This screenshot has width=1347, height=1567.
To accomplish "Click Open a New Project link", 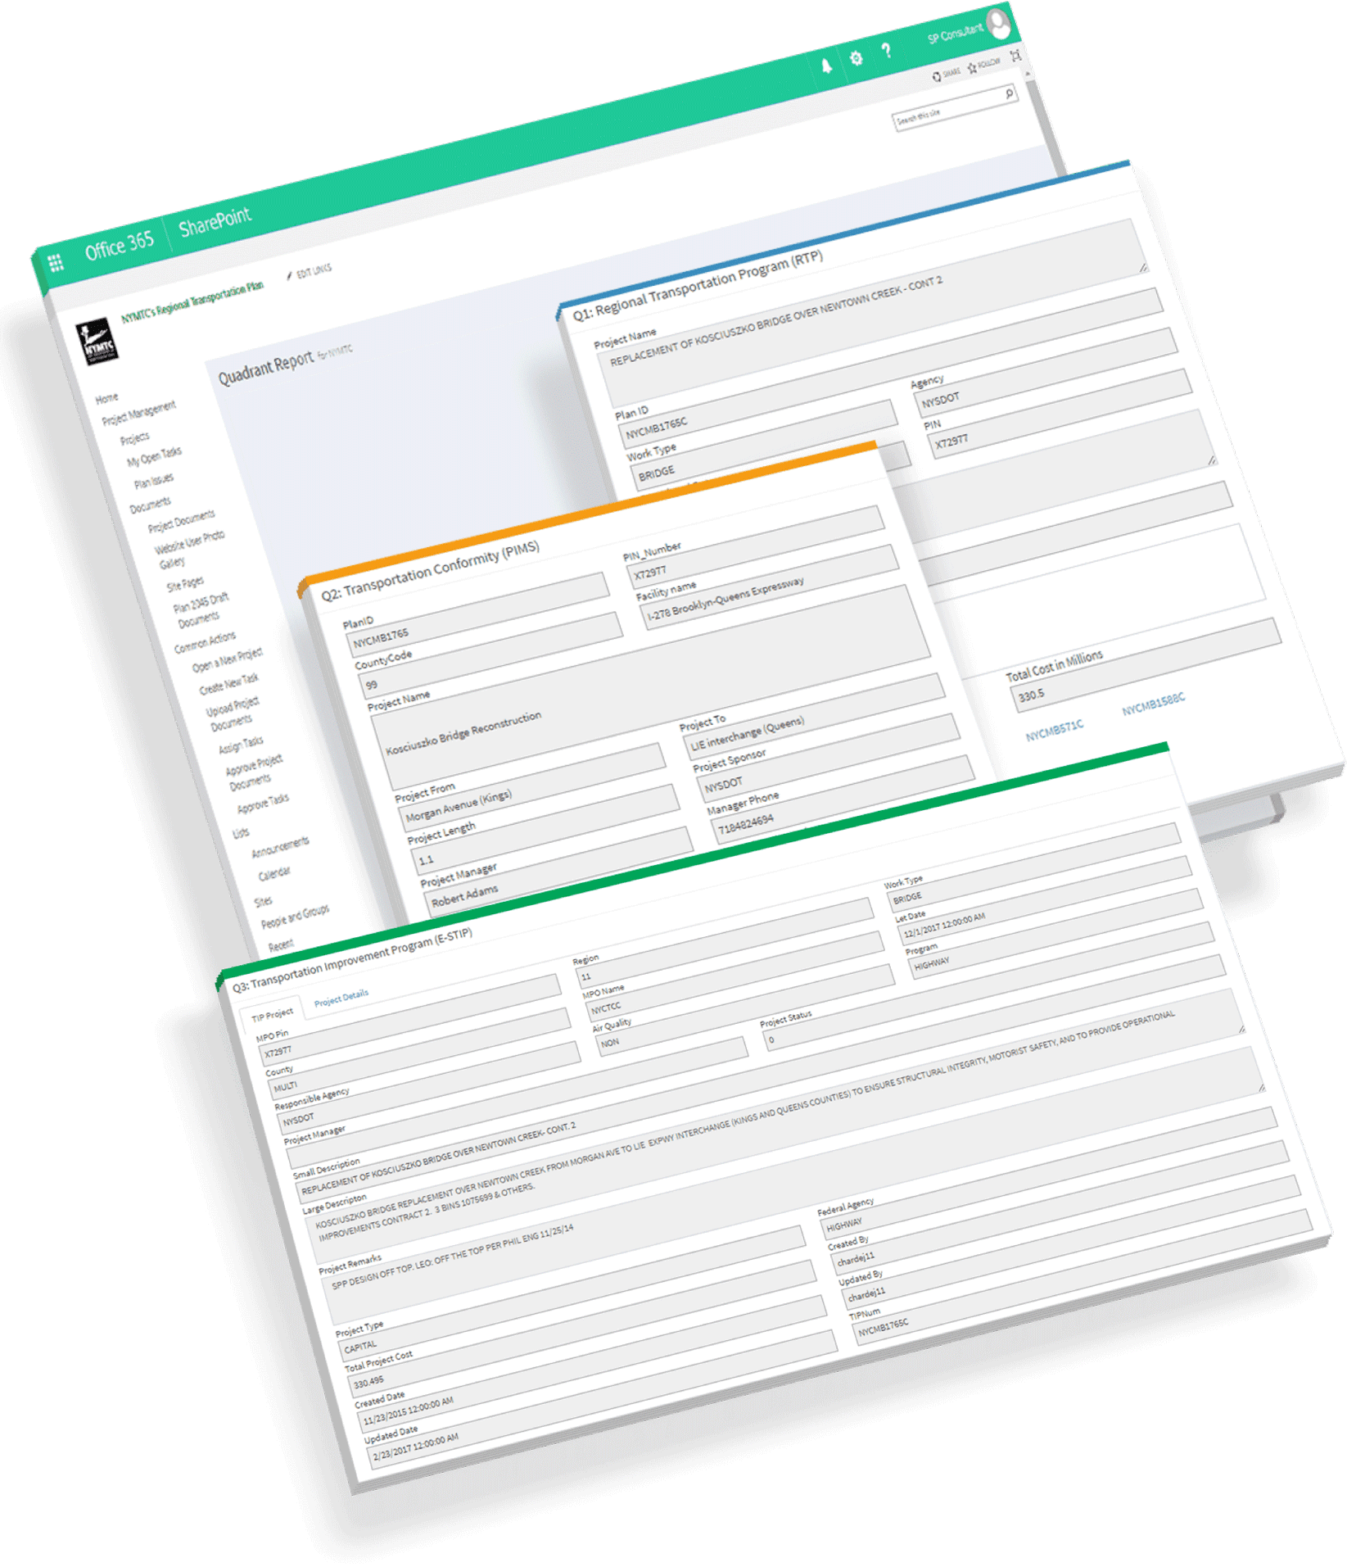I will pyautogui.click(x=228, y=659).
